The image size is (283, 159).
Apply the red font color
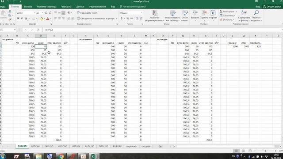tap(48, 19)
